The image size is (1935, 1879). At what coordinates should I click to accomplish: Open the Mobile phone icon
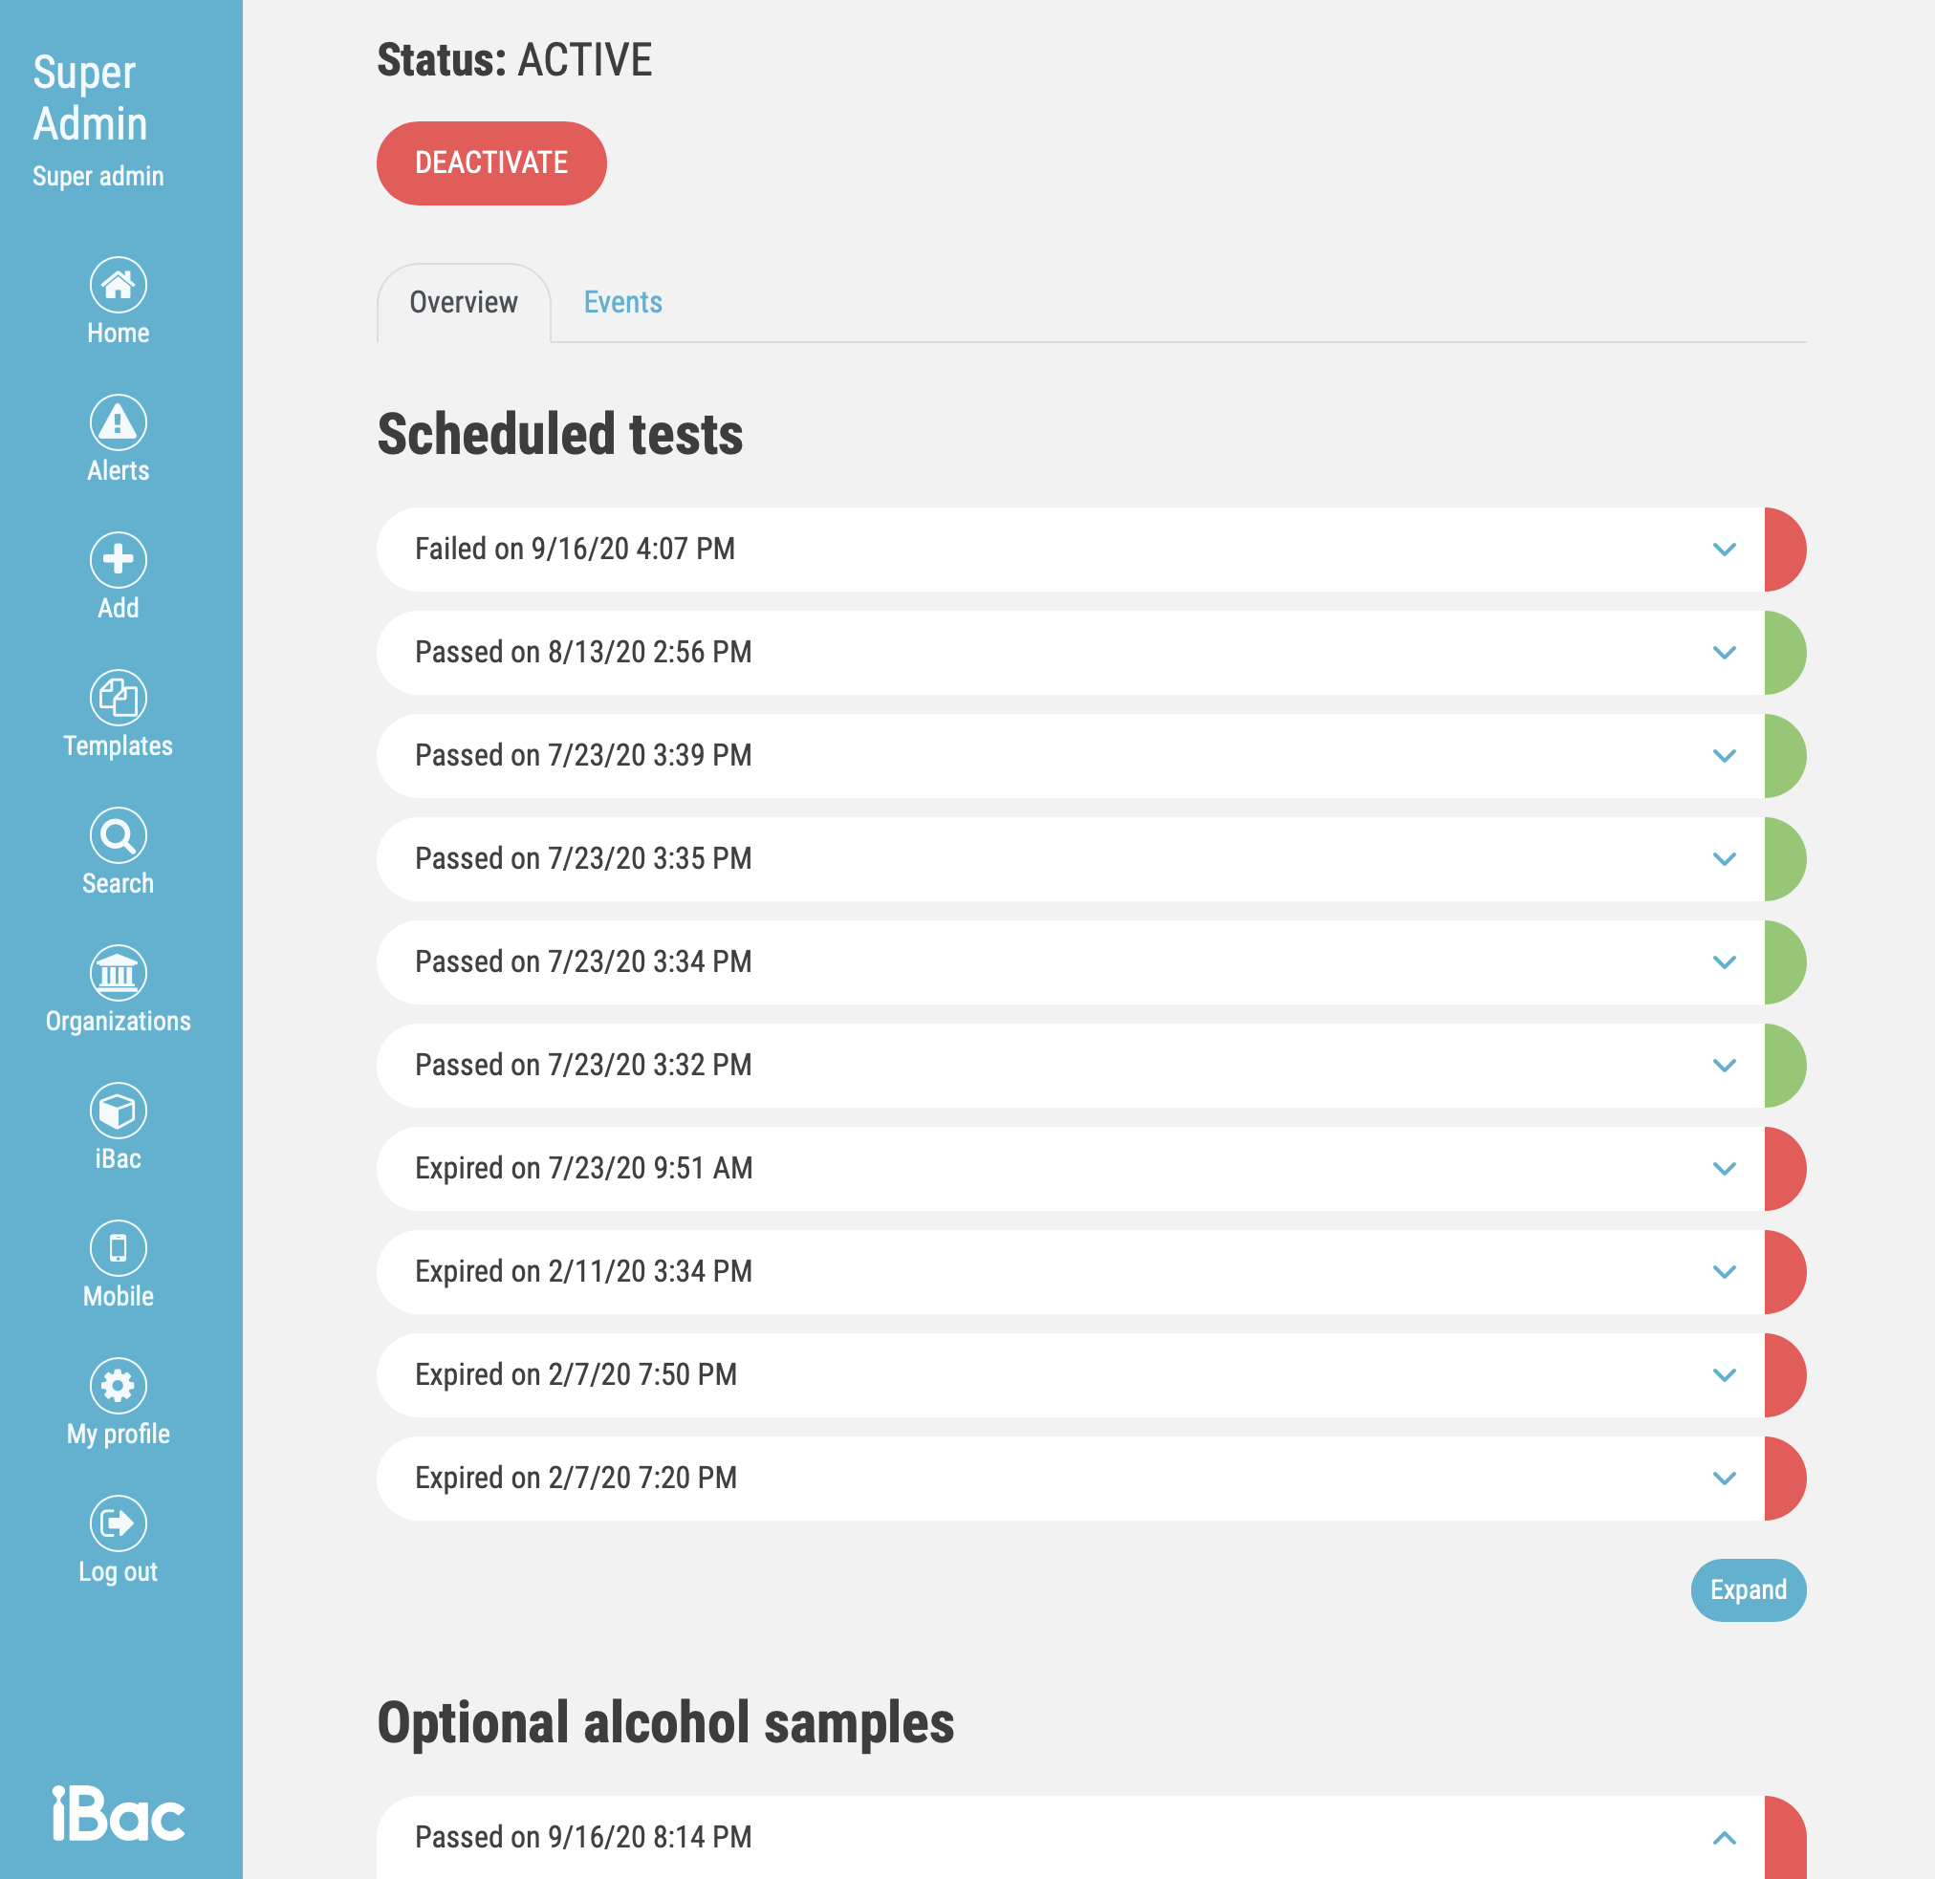[x=119, y=1248]
